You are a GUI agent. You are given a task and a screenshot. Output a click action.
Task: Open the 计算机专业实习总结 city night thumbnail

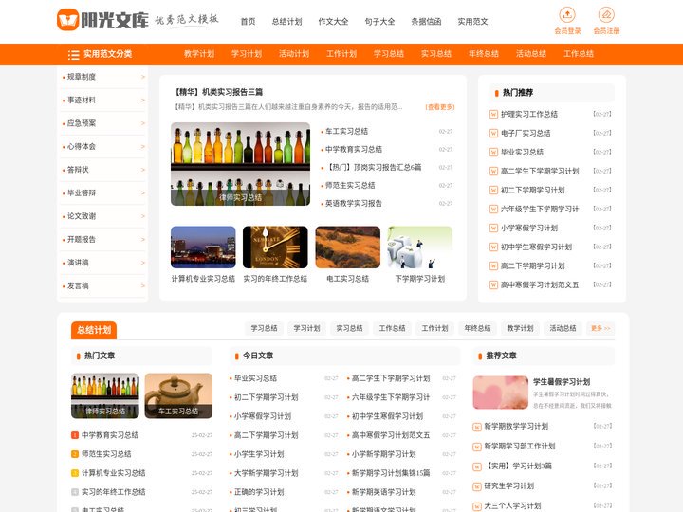click(203, 247)
